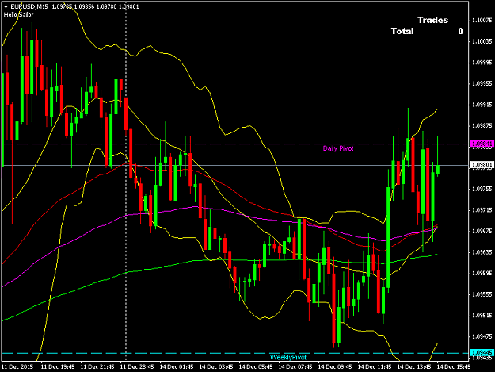Click the '11 Dec 2015' time label
The width and height of the screenshot is (495, 372).
coord(17,367)
